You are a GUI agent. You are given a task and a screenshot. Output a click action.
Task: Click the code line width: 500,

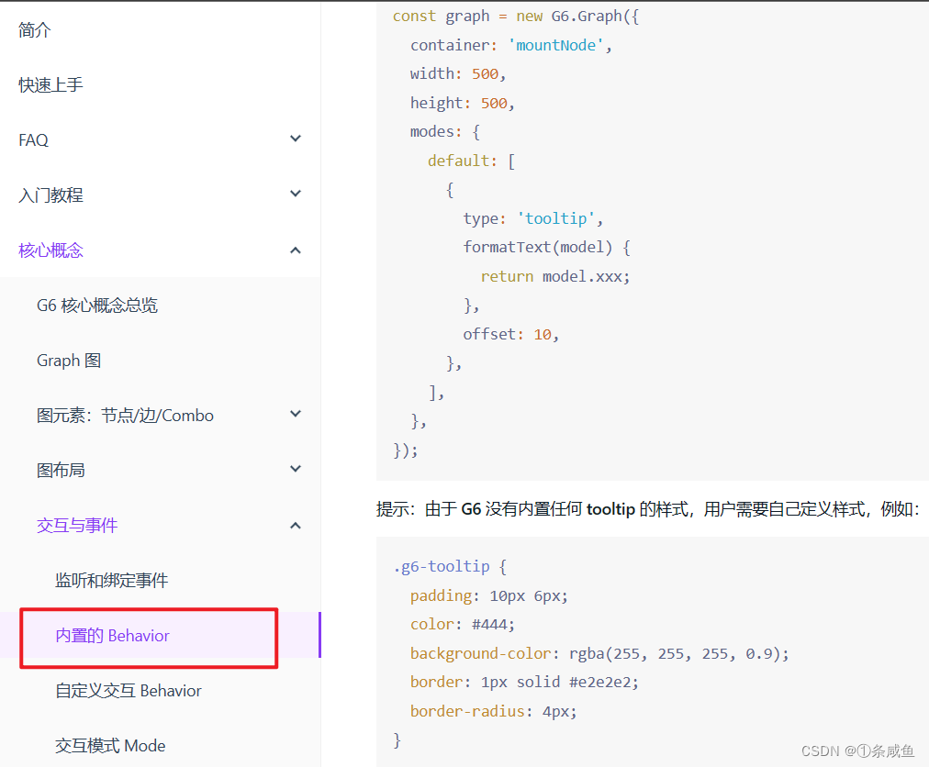click(458, 73)
